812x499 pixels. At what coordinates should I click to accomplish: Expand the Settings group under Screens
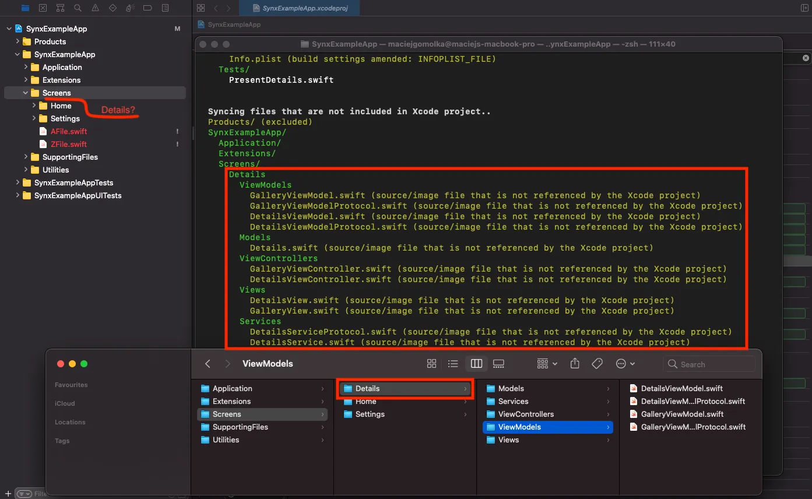coord(34,118)
